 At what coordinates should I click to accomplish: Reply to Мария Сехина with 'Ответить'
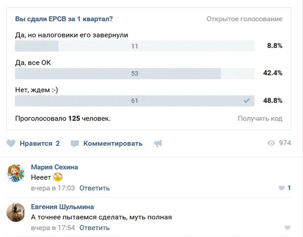(x=94, y=188)
